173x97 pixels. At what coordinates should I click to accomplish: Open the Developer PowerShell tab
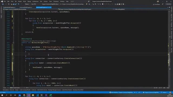coord(78,90)
